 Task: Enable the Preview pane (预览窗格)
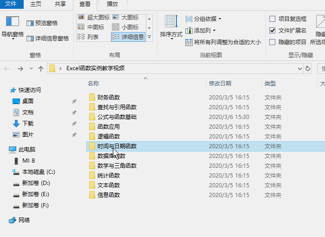click(42, 23)
